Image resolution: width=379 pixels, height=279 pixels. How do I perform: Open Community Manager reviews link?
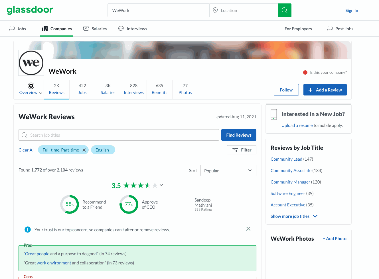pyautogui.click(x=290, y=182)
